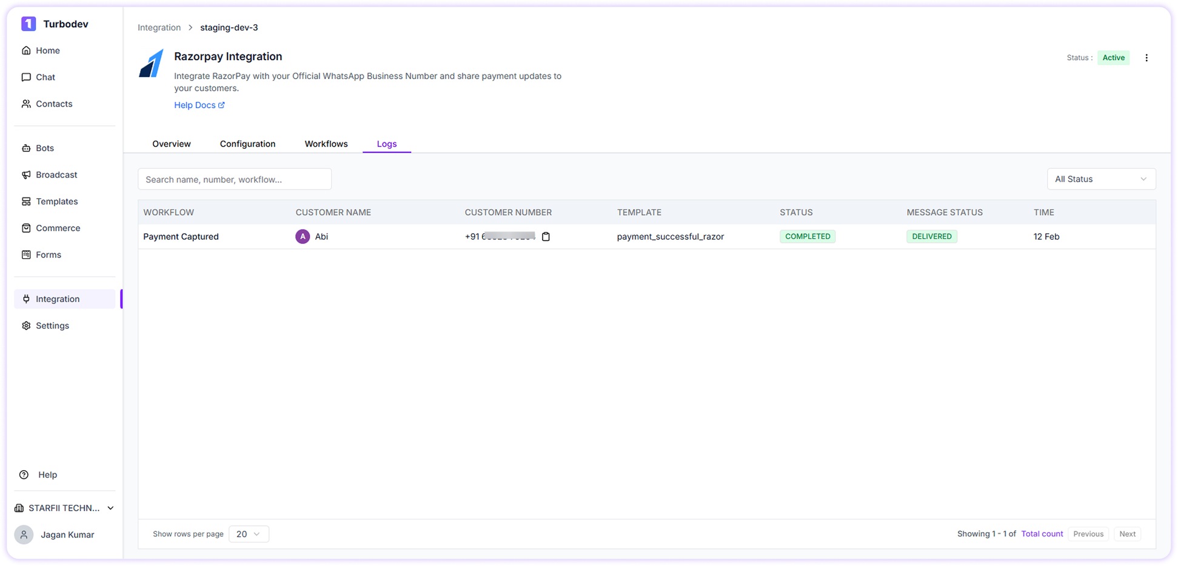The width and height of the screenshot is (1178, 566).
Task: Open the Templates section
Action: pyautogui.click(x=56, y=201)
